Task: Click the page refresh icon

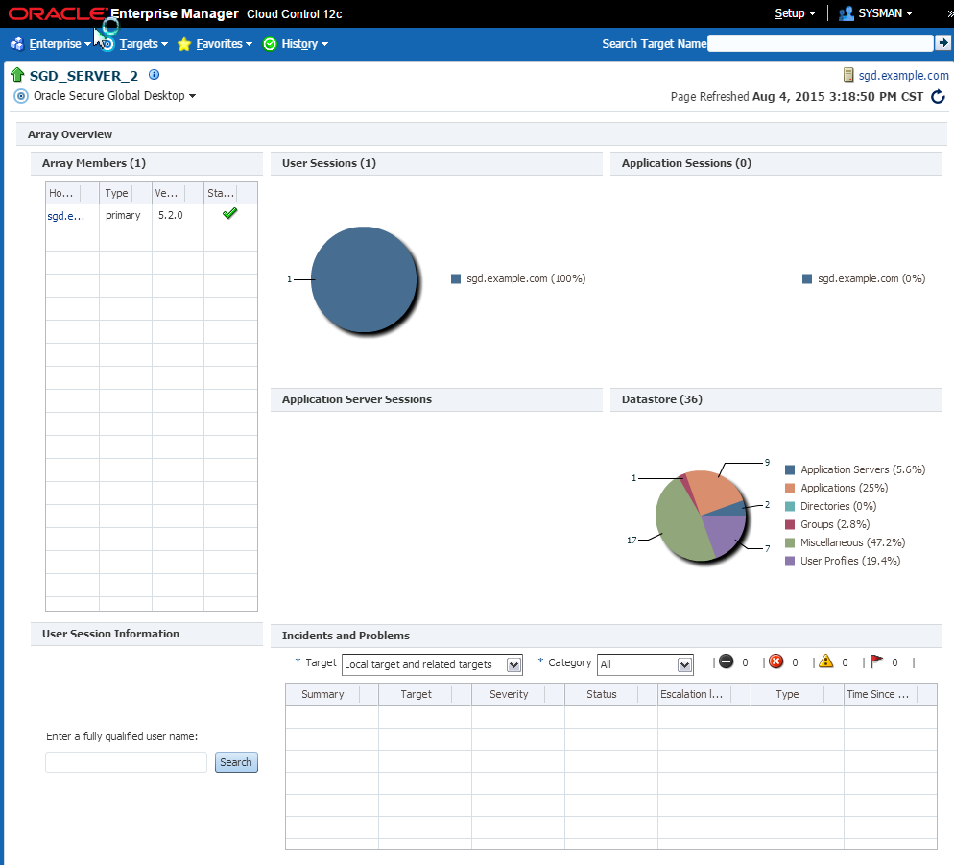Action: tap(939, 96)
